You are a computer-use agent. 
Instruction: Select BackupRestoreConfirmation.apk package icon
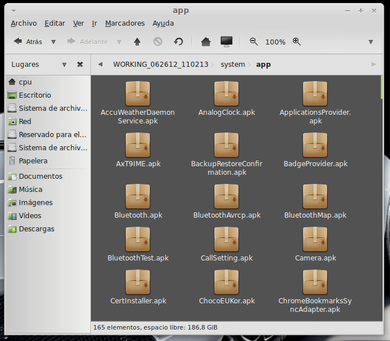point(226,145)
